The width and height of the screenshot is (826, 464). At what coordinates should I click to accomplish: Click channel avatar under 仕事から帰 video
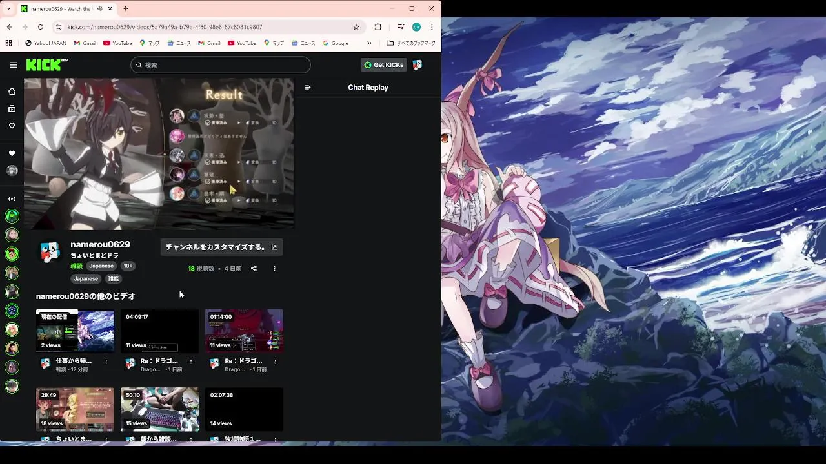point(45,364)
